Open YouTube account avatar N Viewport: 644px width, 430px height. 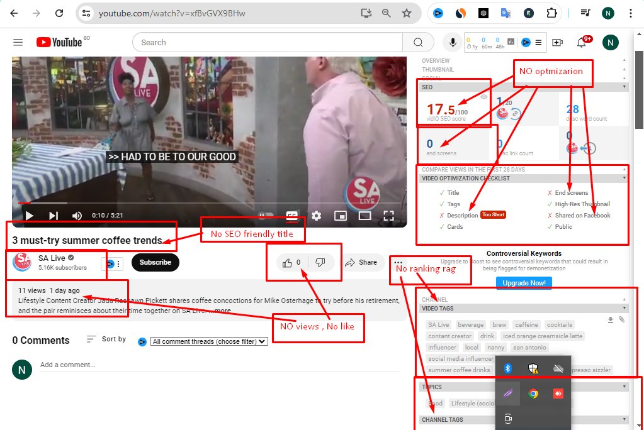point(611,42)
